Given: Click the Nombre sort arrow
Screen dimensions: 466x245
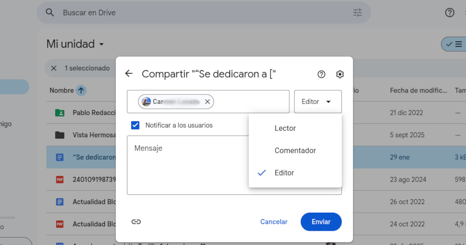Looking at the screenshot, I should [x=81, y=90].
